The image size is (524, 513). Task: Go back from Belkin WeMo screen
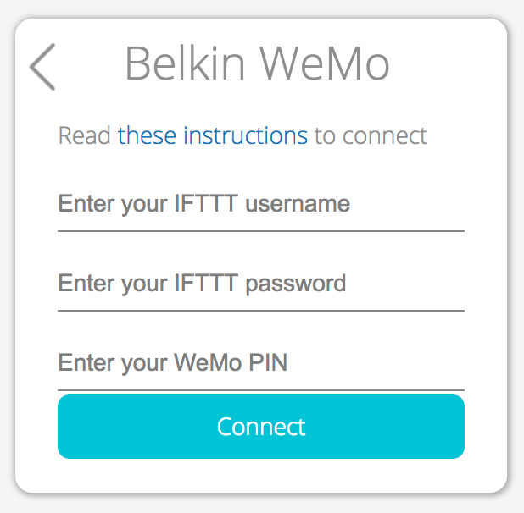(x=42, y=67)
